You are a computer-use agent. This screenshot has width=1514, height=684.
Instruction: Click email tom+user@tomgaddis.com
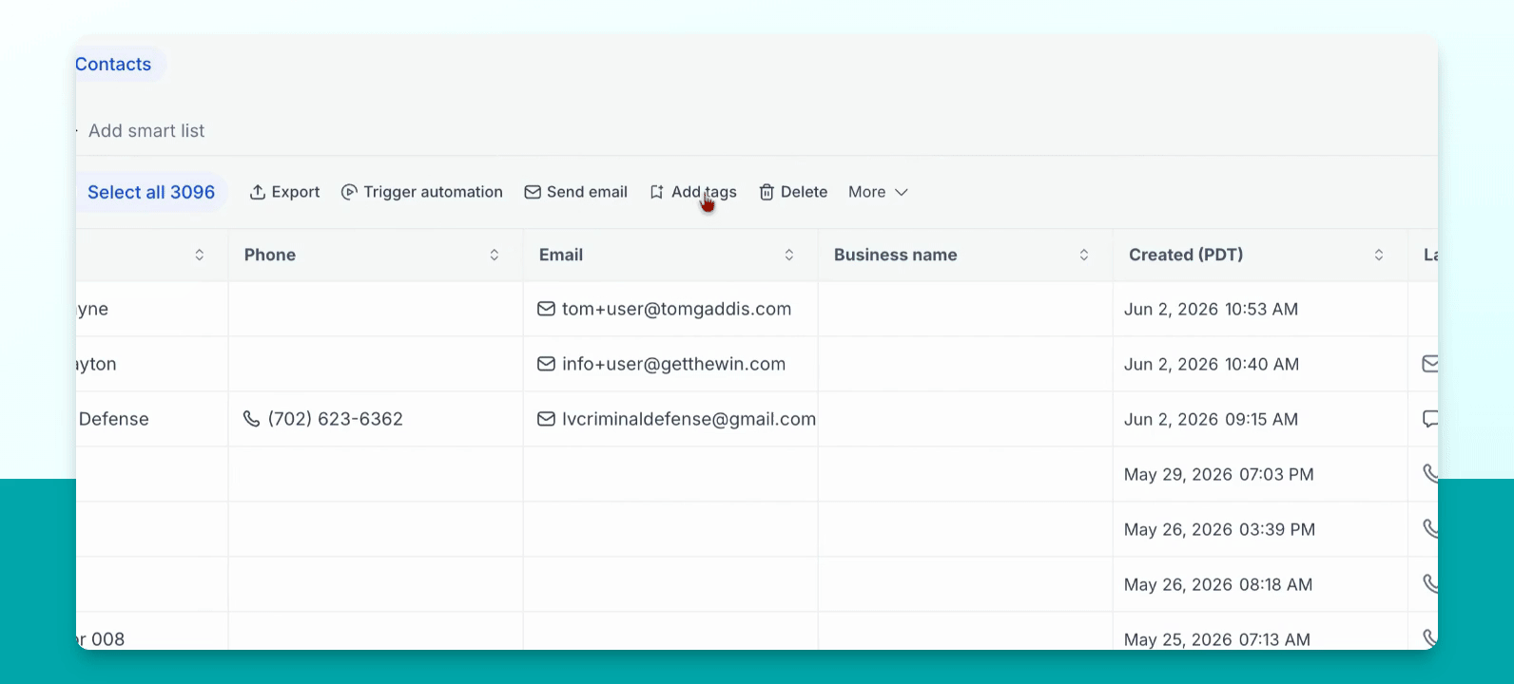[676, 309]
